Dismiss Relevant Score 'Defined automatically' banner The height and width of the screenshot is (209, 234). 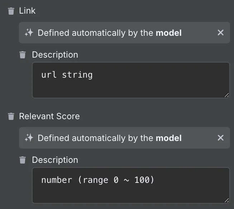220,138
